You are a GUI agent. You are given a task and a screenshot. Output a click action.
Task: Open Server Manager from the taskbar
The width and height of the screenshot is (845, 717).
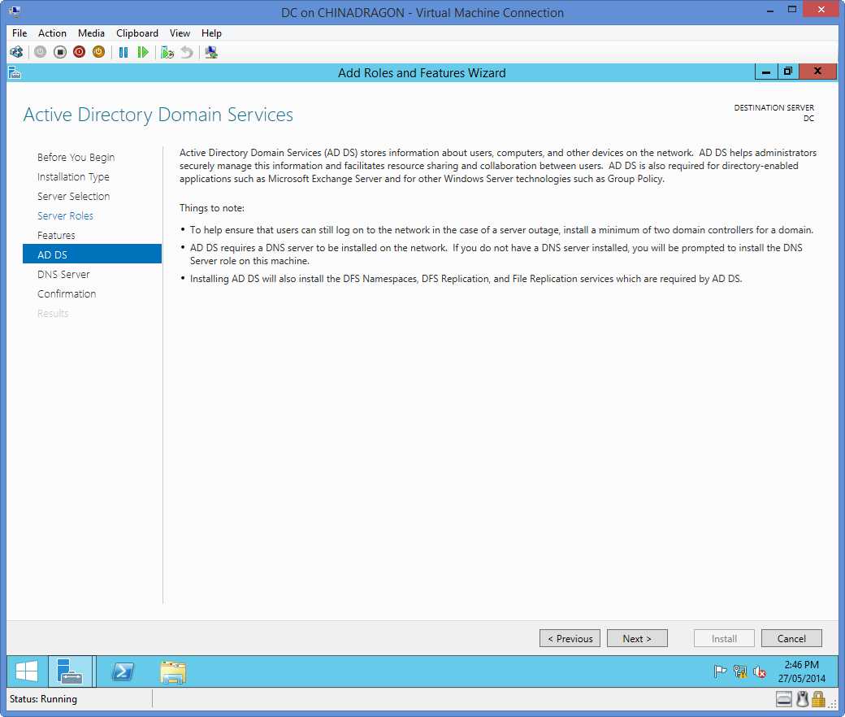point(70,671)
